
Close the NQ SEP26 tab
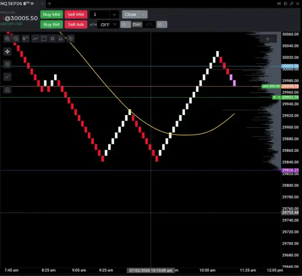[x=42, y=3]
